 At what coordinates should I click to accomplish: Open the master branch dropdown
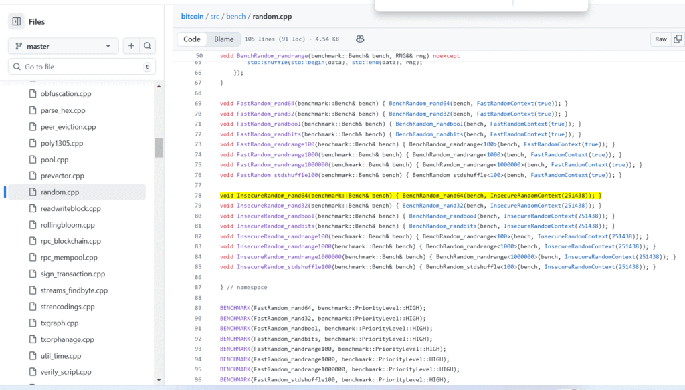click(x=62, y=45)
